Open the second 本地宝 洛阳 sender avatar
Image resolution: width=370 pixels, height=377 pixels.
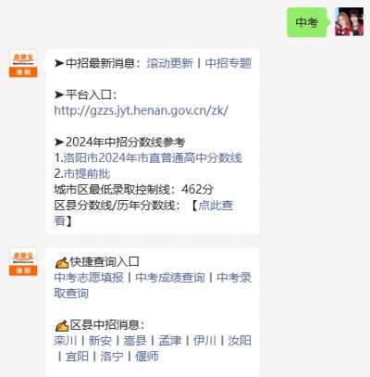tap(23, 262)
